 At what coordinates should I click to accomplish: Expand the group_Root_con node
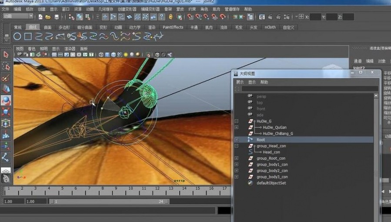coord(237,158)
